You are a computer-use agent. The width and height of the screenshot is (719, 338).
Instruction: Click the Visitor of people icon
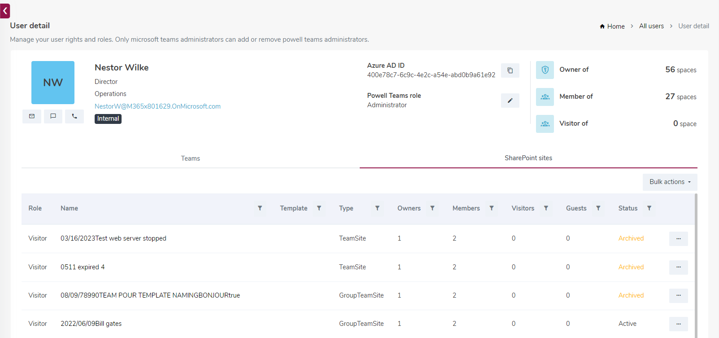click(545, 124)
